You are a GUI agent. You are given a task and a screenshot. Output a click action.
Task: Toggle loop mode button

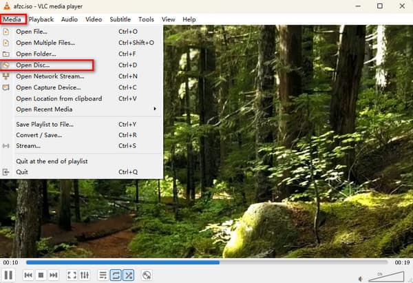coord(116,275)
